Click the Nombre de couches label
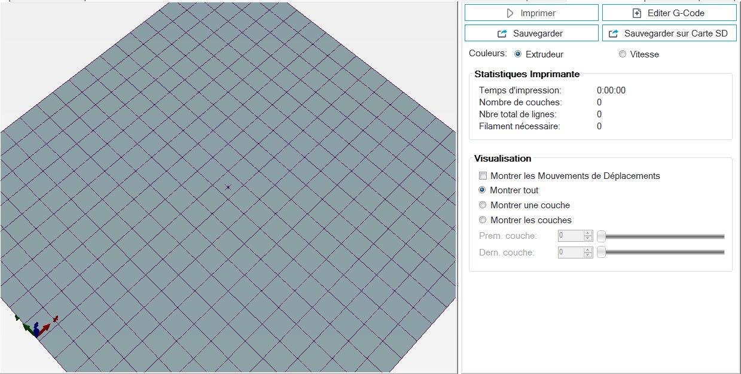Screen dimensions: 741x374 520,102
